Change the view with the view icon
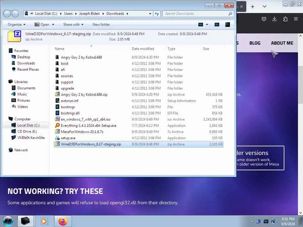This screenshot has height=227, width=303. (201, 25)
